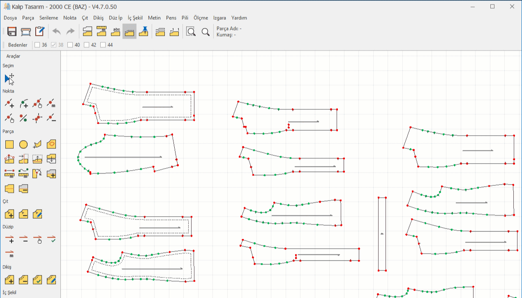This screenshot has height=298, width=522.
Task: Click the edit seam pencil icon under Dikiş
Action: click(51, 280)
